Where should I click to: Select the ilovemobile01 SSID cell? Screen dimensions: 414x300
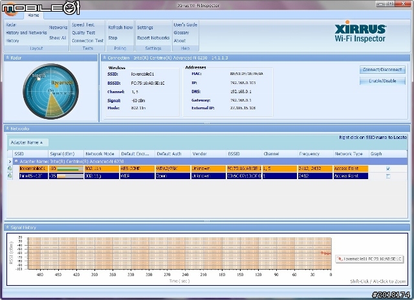[x=33, y=168]
